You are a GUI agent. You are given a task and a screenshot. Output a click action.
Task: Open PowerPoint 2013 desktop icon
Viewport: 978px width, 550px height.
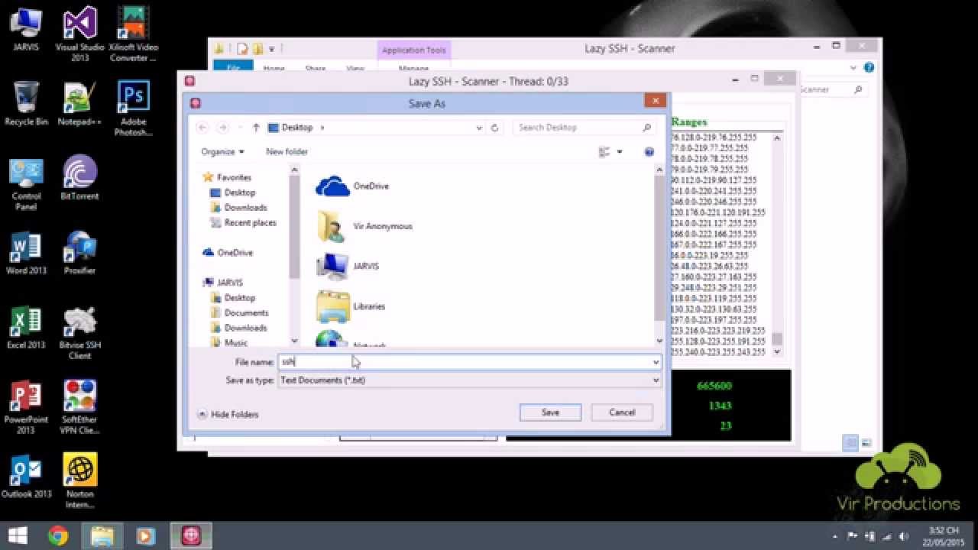[x=26, y=406]
